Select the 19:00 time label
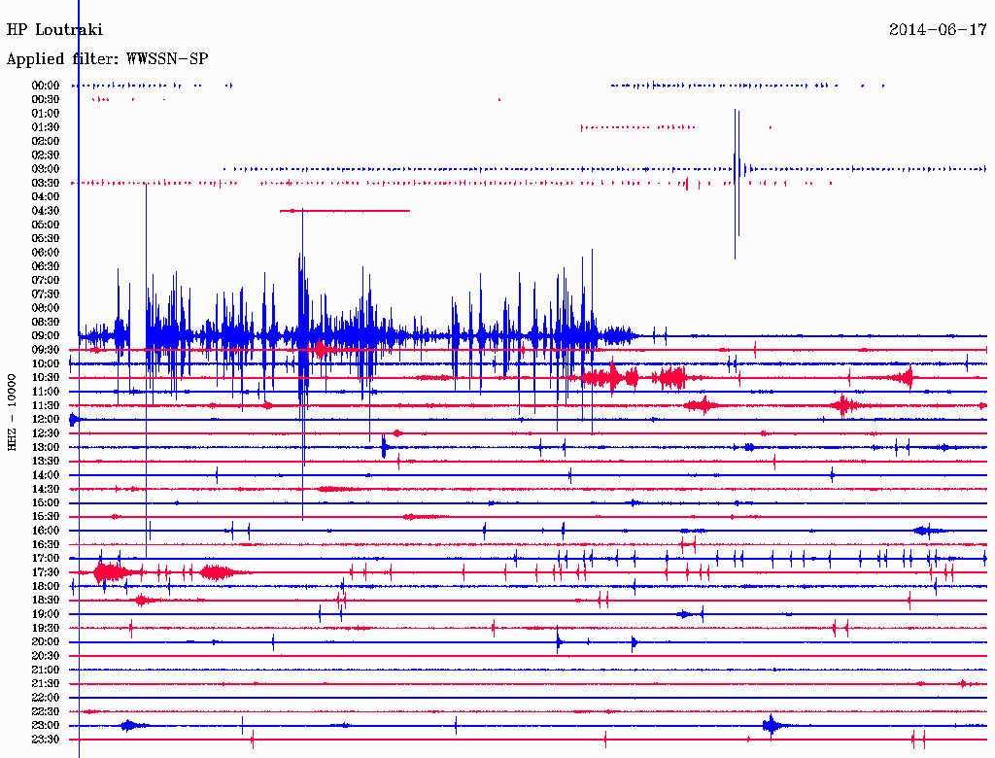 [46, 614]
